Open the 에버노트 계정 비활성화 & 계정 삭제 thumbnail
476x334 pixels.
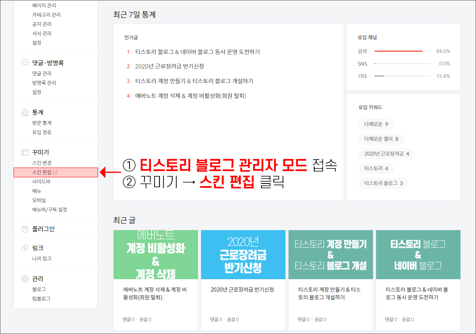pos(156,254)
